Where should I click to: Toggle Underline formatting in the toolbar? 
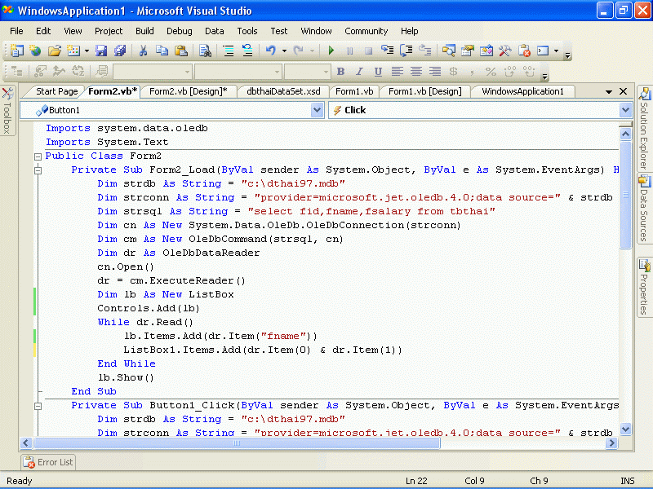tap(378, 72)
